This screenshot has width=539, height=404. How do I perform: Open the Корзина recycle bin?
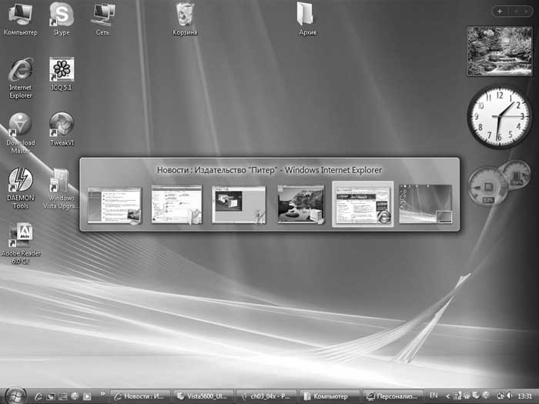tap(185, 14)
